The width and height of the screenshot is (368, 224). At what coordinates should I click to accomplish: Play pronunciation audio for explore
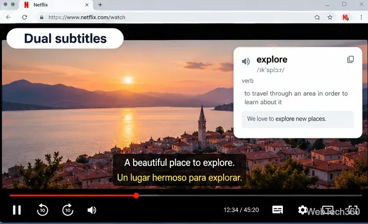246,62
